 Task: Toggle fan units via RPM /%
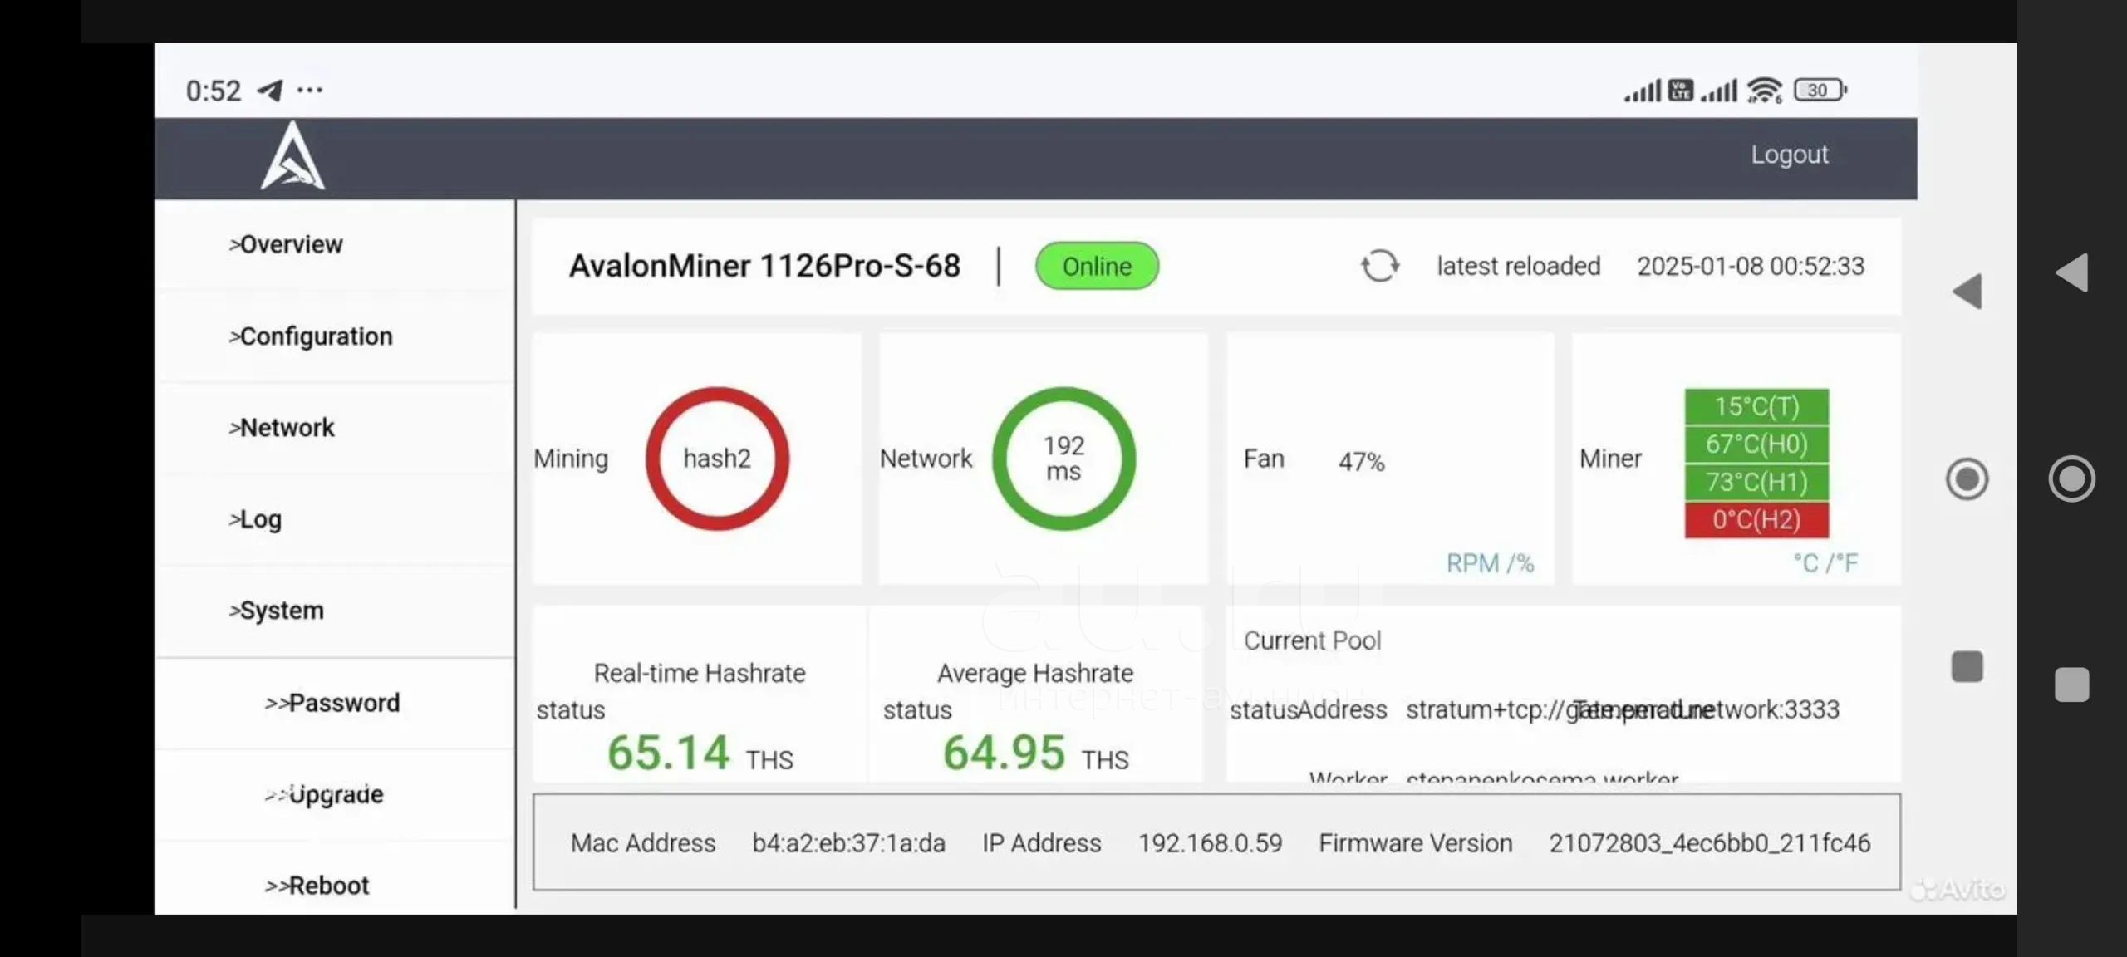[x=1490, y=563]
